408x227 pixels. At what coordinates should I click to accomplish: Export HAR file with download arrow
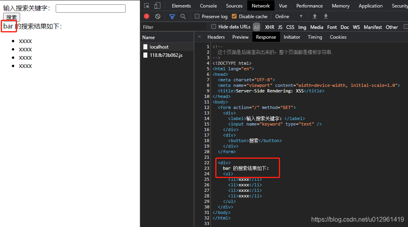click(x=326, y=16)
